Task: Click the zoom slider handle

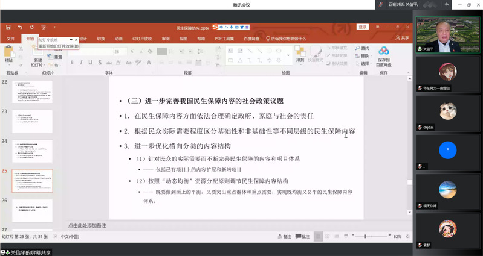Action: [365, 236]
